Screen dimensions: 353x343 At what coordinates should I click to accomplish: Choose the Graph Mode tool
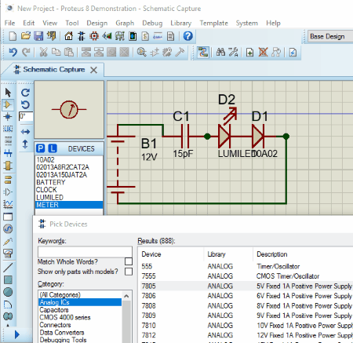click(8, 204)
